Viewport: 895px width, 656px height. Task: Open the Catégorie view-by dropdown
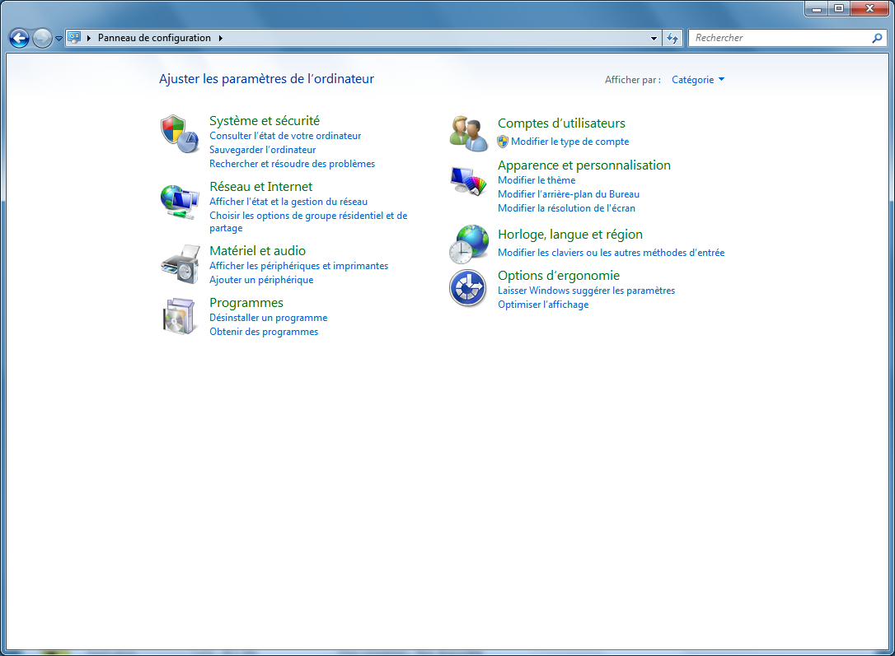pos(697,80)
